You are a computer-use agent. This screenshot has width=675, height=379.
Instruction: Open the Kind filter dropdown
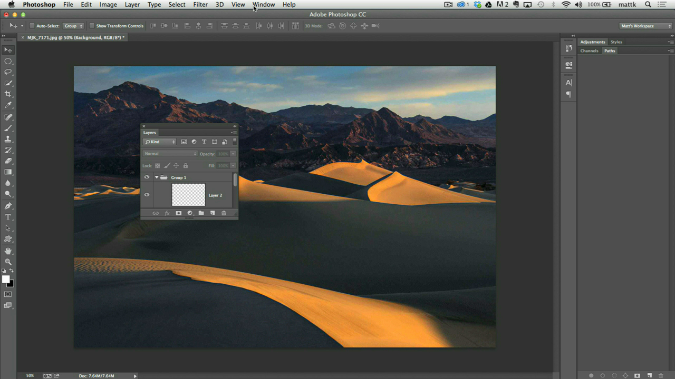point(160,142)
